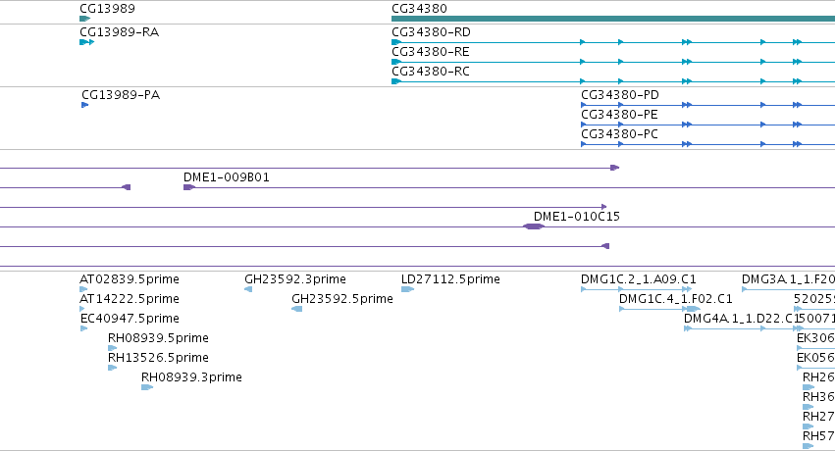Select the EC40947.5prime EST label
The width and height of the screenshot is (835, 451).
click(x=130, y=319)
